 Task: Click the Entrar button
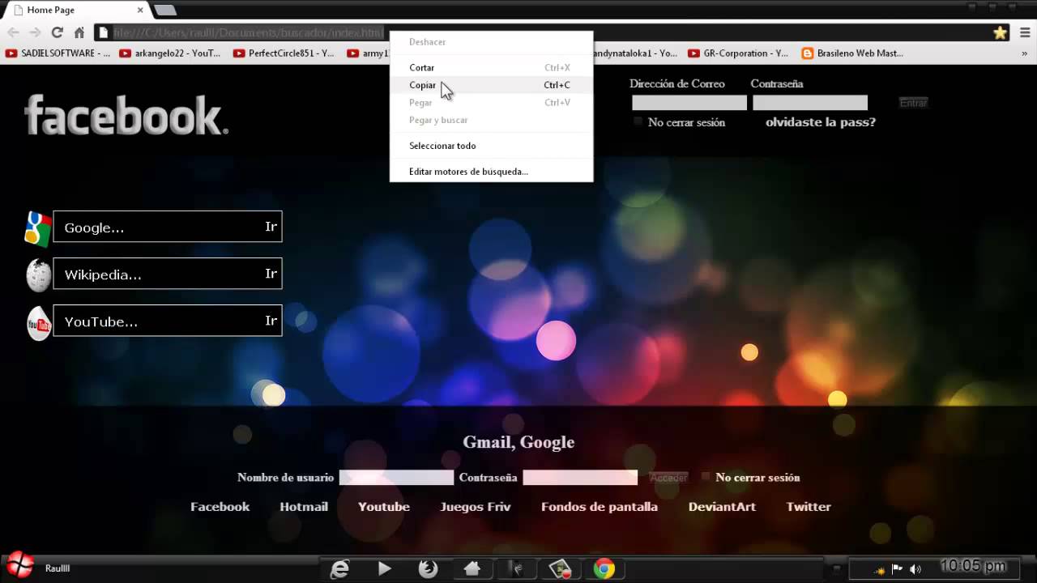coord(913,103)
